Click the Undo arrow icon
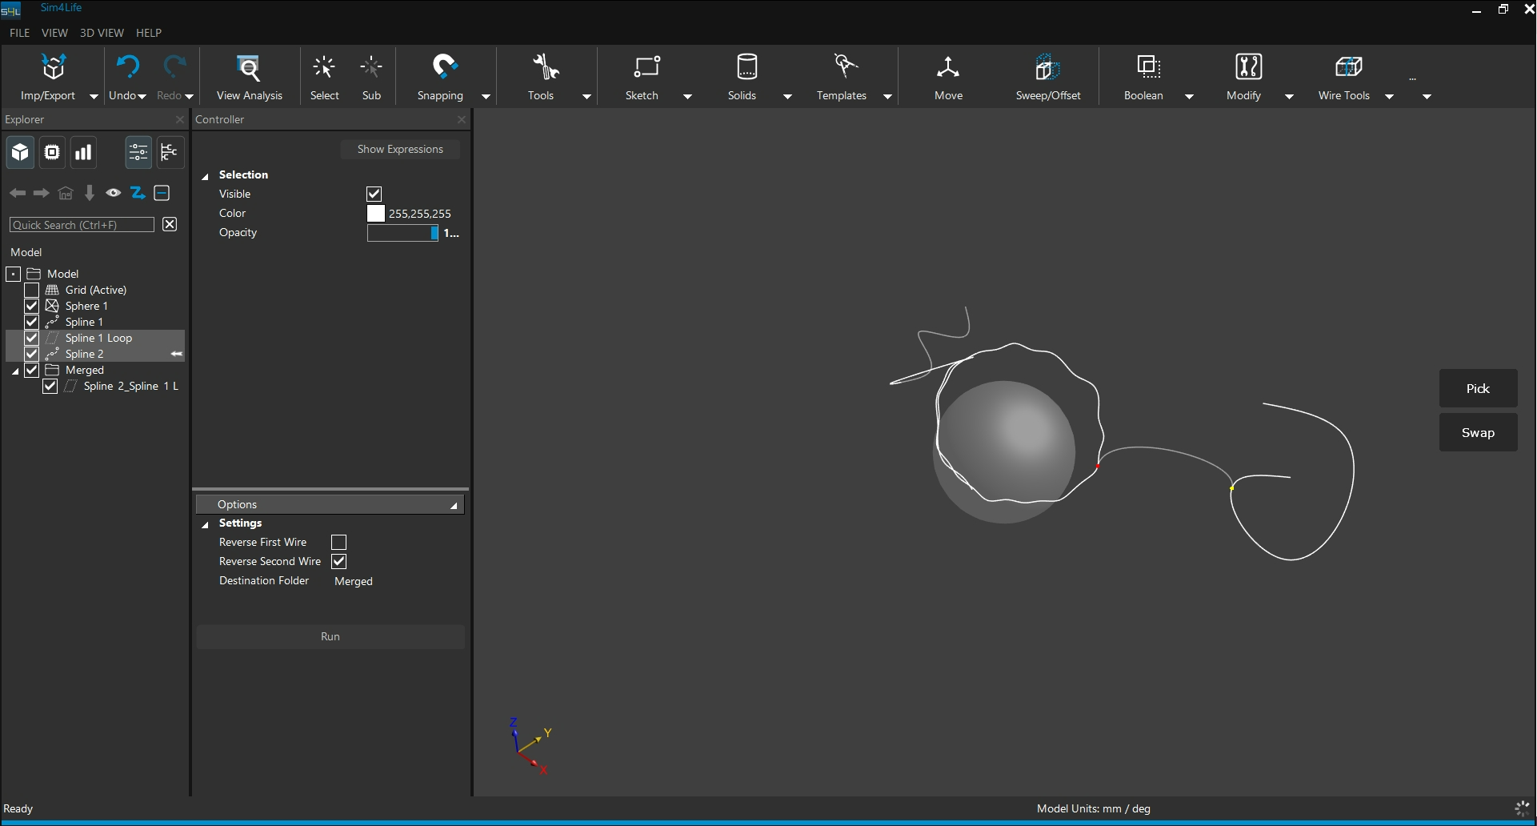1537x826 pixels. 127,67
